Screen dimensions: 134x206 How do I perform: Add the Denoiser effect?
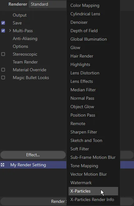pos(93,22)
